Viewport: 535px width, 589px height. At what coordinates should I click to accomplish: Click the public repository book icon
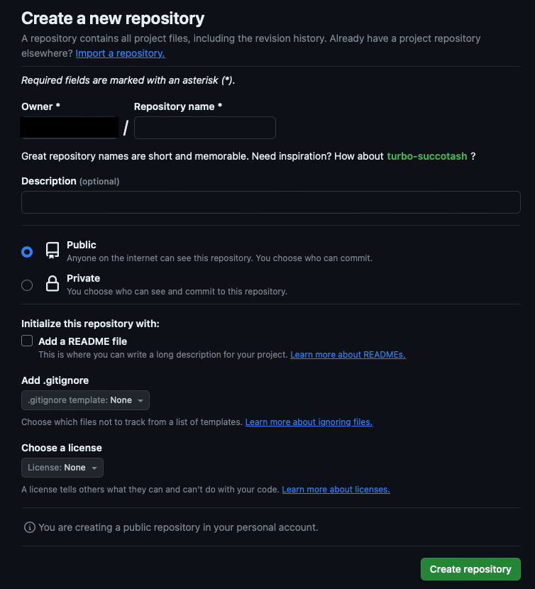(x=53, y=251)
